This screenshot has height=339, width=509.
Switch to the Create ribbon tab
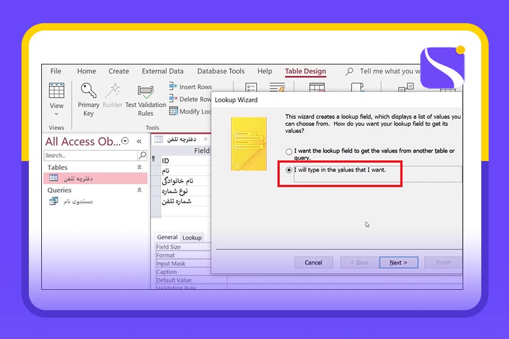coord(119,71)
